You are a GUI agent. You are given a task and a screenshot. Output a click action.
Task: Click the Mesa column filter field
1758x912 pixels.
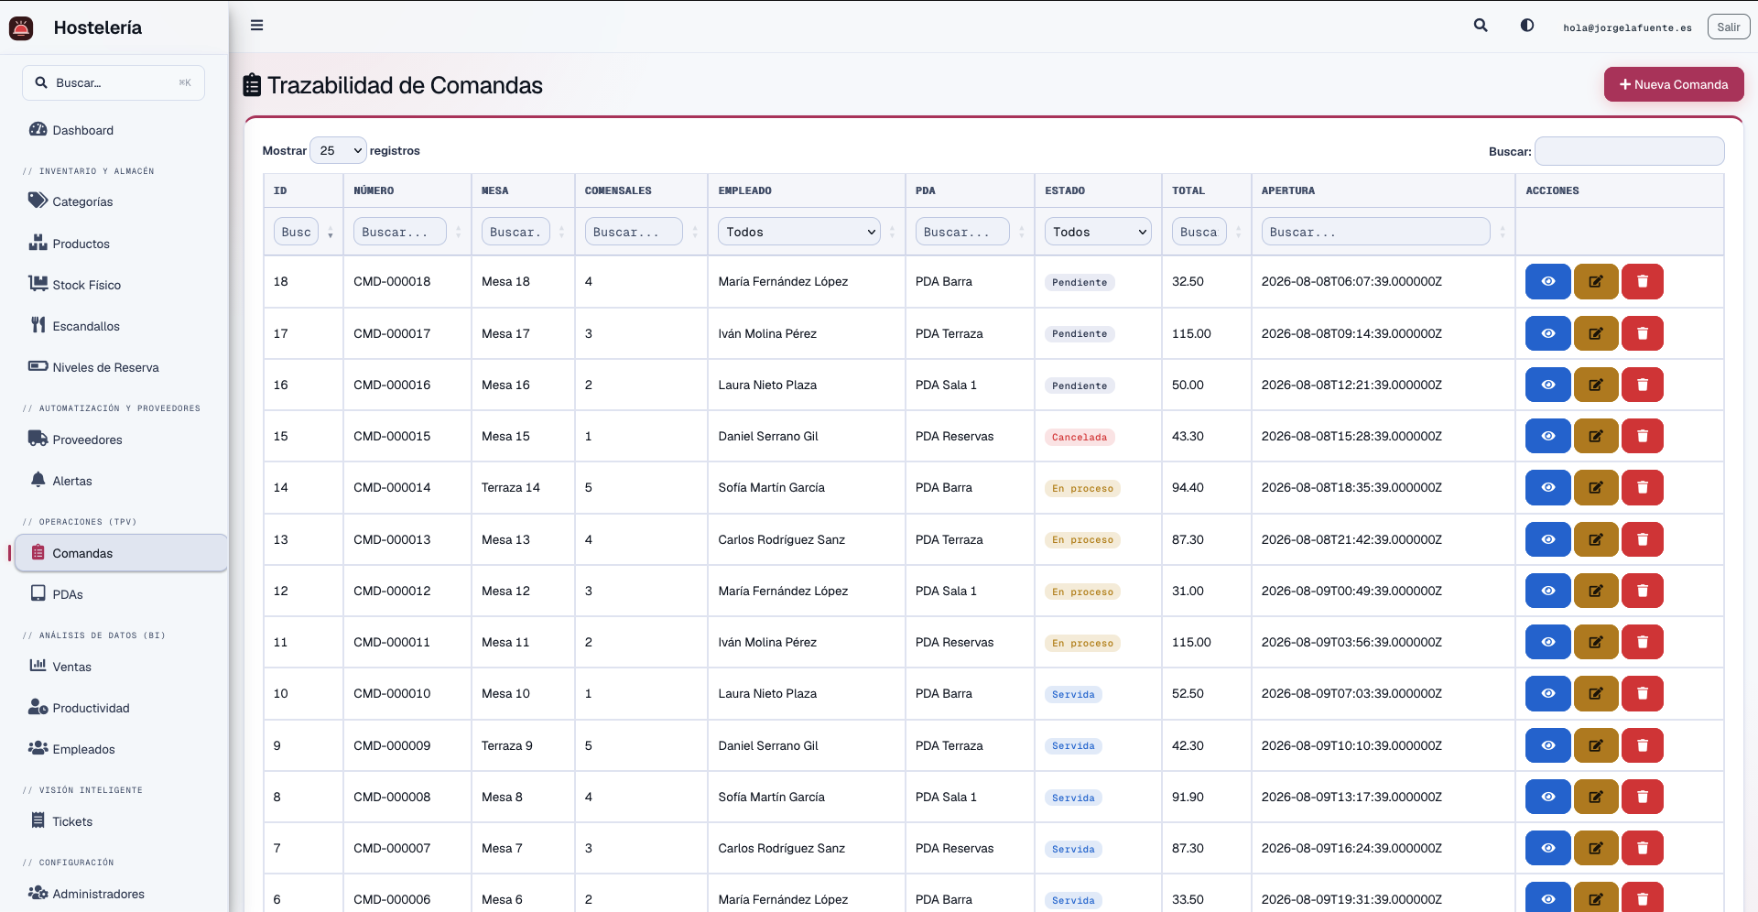(x=515, y=232)
